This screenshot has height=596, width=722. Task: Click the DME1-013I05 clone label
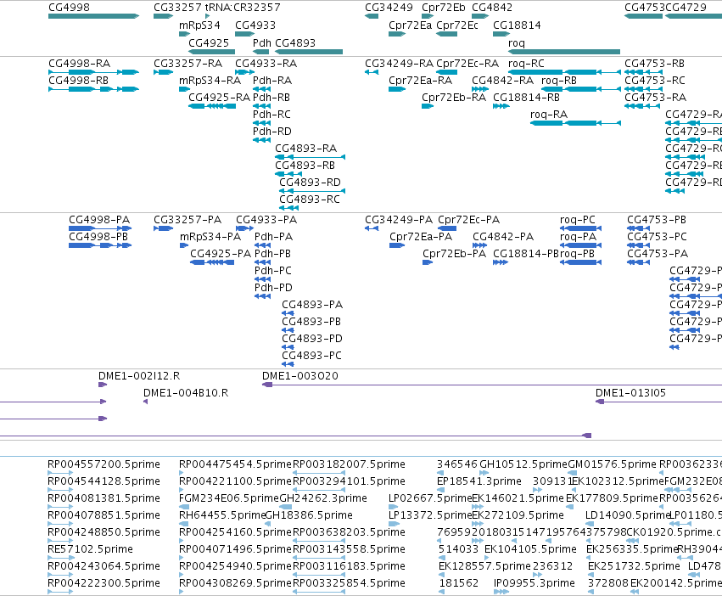pyautogui.click(x=631, y=393)
